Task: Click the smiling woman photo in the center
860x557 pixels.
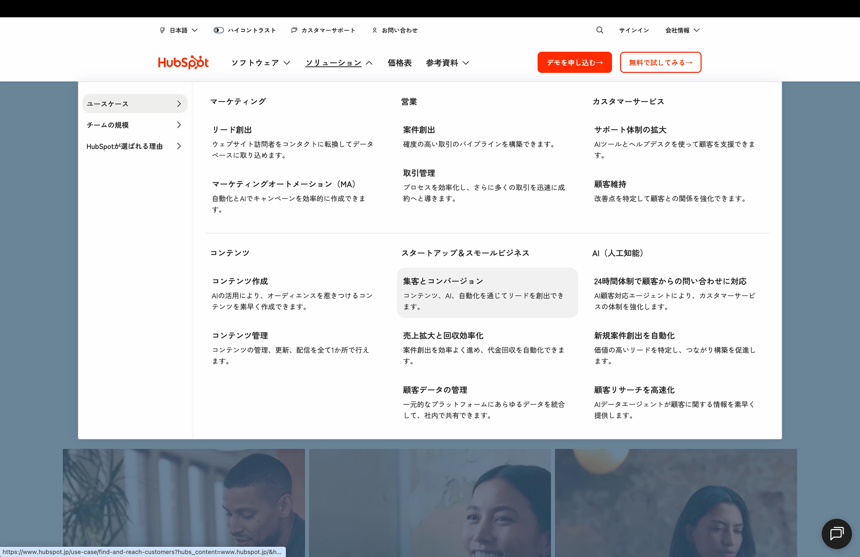Action: tap(430, 503)
